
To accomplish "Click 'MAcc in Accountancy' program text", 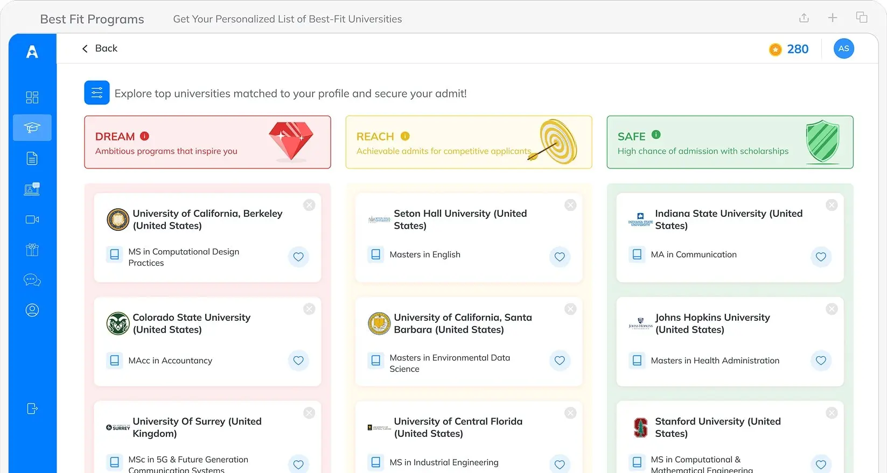I will pyautogui.click(x=170, y=361).
